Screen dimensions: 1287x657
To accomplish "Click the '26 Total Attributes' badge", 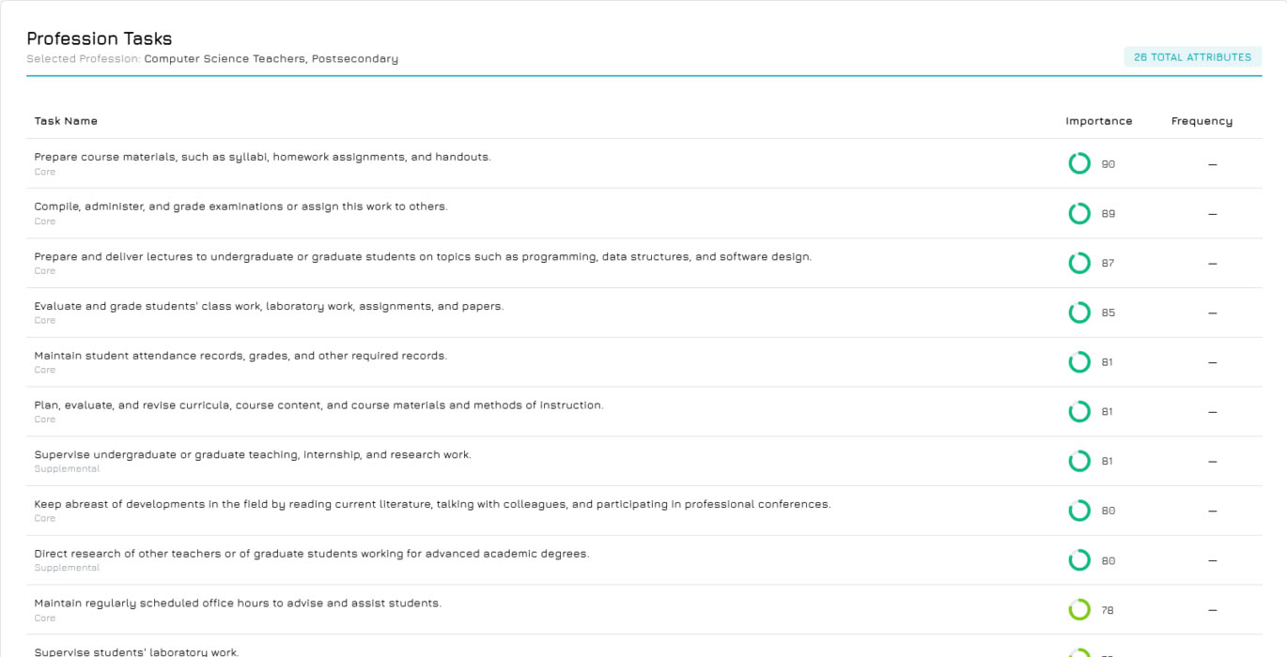I will click(1192, 57).
